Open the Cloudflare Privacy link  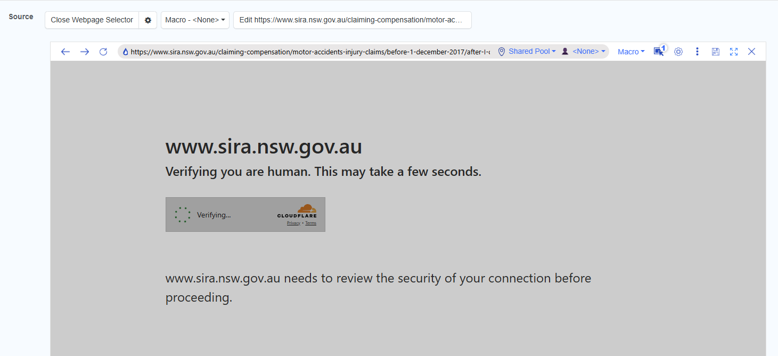click(x=293, y=223)
